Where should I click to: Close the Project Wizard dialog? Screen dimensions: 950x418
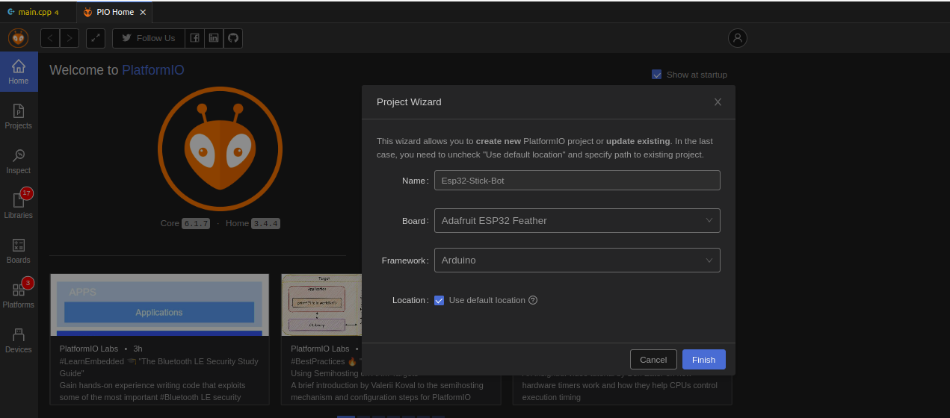tap(718, 102)
